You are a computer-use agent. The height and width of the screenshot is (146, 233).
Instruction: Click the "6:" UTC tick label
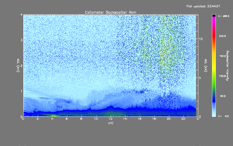tap(67, 119)
